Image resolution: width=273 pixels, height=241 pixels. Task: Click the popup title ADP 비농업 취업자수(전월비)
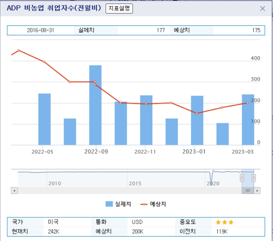(x=54, y=8)
